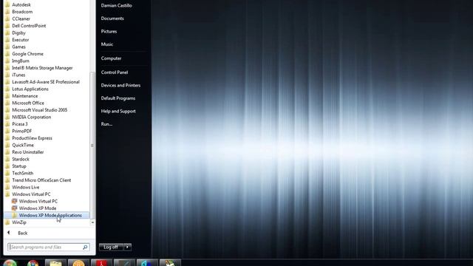This screenshot has height=266, width=473.
Task: Open the ProductView Express folder
Action: point(32,138)
